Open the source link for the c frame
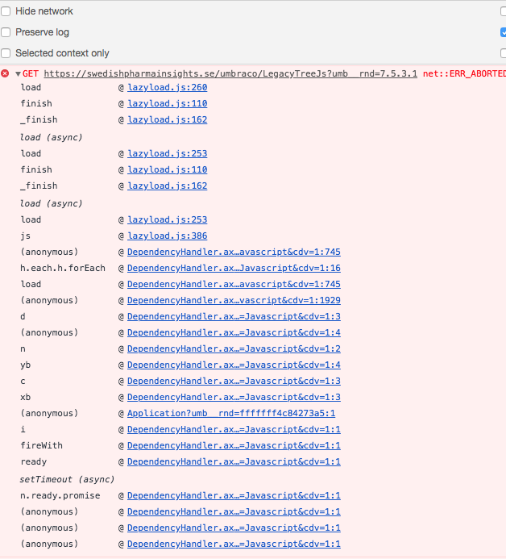Viewport: 506px width, 559px height. [234, 381]
